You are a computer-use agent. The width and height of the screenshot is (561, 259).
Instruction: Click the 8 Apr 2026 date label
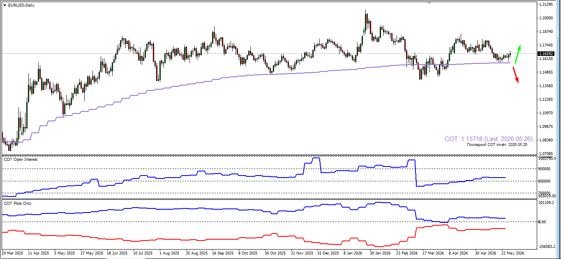pos(459,253)
